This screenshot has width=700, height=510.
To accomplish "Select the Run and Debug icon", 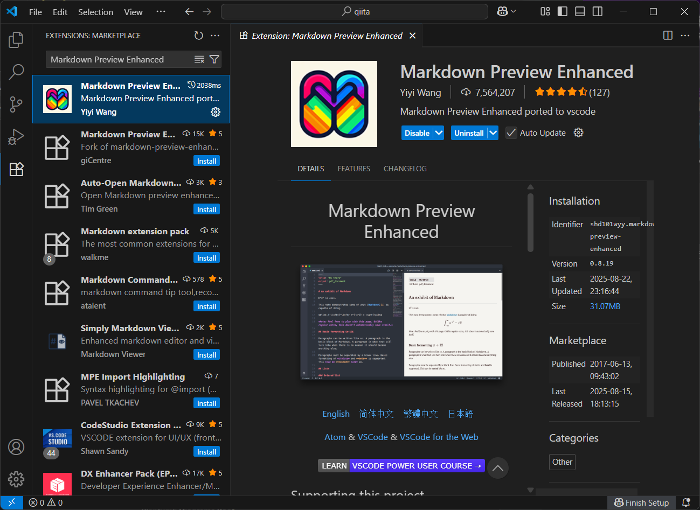I will [x=16, y=137].
